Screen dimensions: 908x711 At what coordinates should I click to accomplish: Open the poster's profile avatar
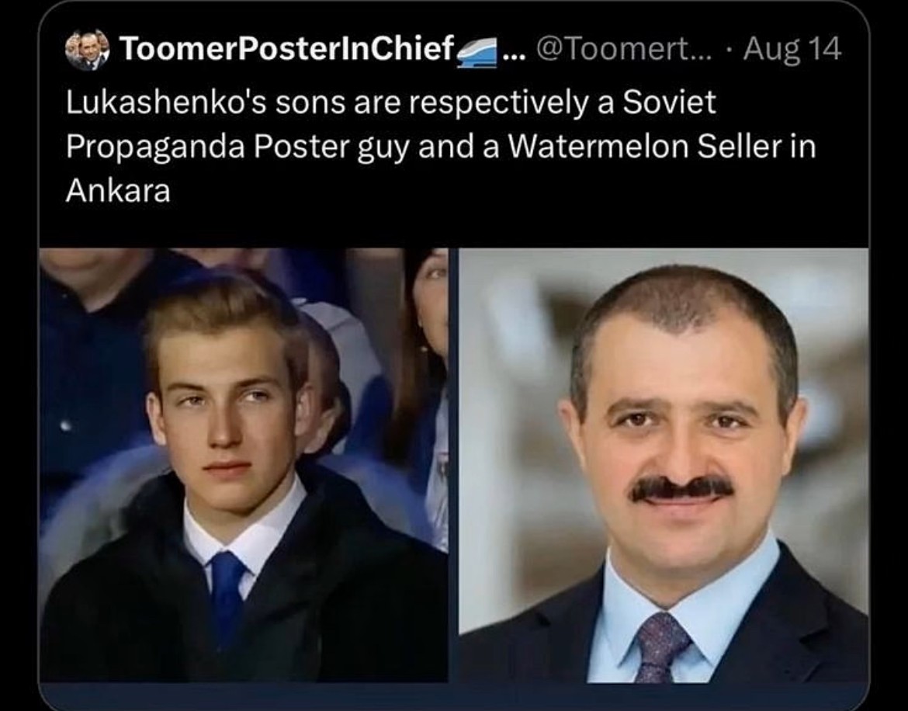point(87,49)
